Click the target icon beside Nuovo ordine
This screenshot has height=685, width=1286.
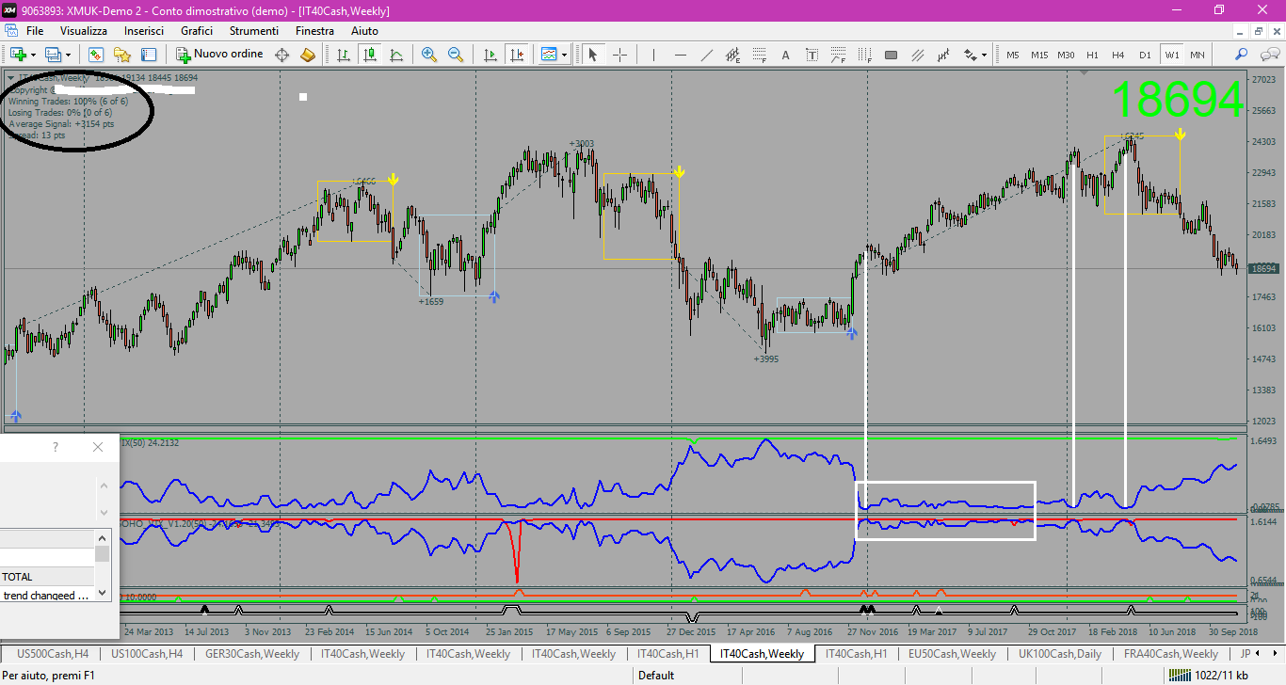(x=281, y=55)
